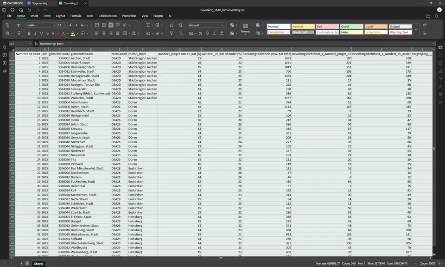Click the Clear filter icon

pyautogui.click(x=180, y=33)
